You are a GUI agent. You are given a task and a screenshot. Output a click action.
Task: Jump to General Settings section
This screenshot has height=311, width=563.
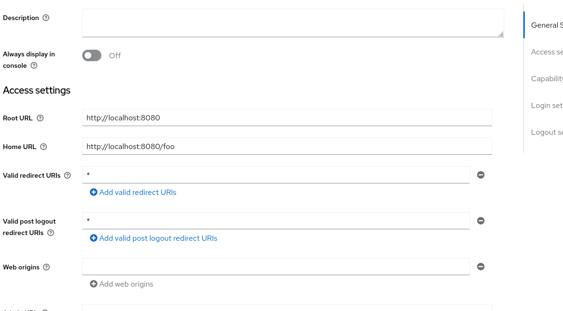click(x=546, y=25)
